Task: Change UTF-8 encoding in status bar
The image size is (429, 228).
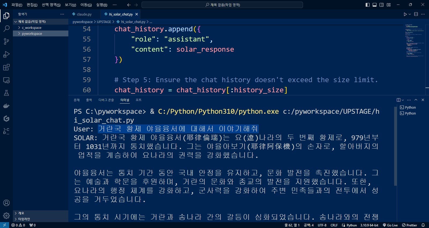Action: tap(322, 225)
